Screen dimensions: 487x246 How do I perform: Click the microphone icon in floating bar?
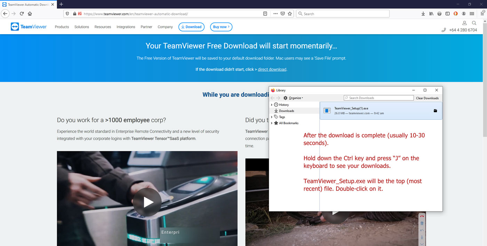pos(422,237)
